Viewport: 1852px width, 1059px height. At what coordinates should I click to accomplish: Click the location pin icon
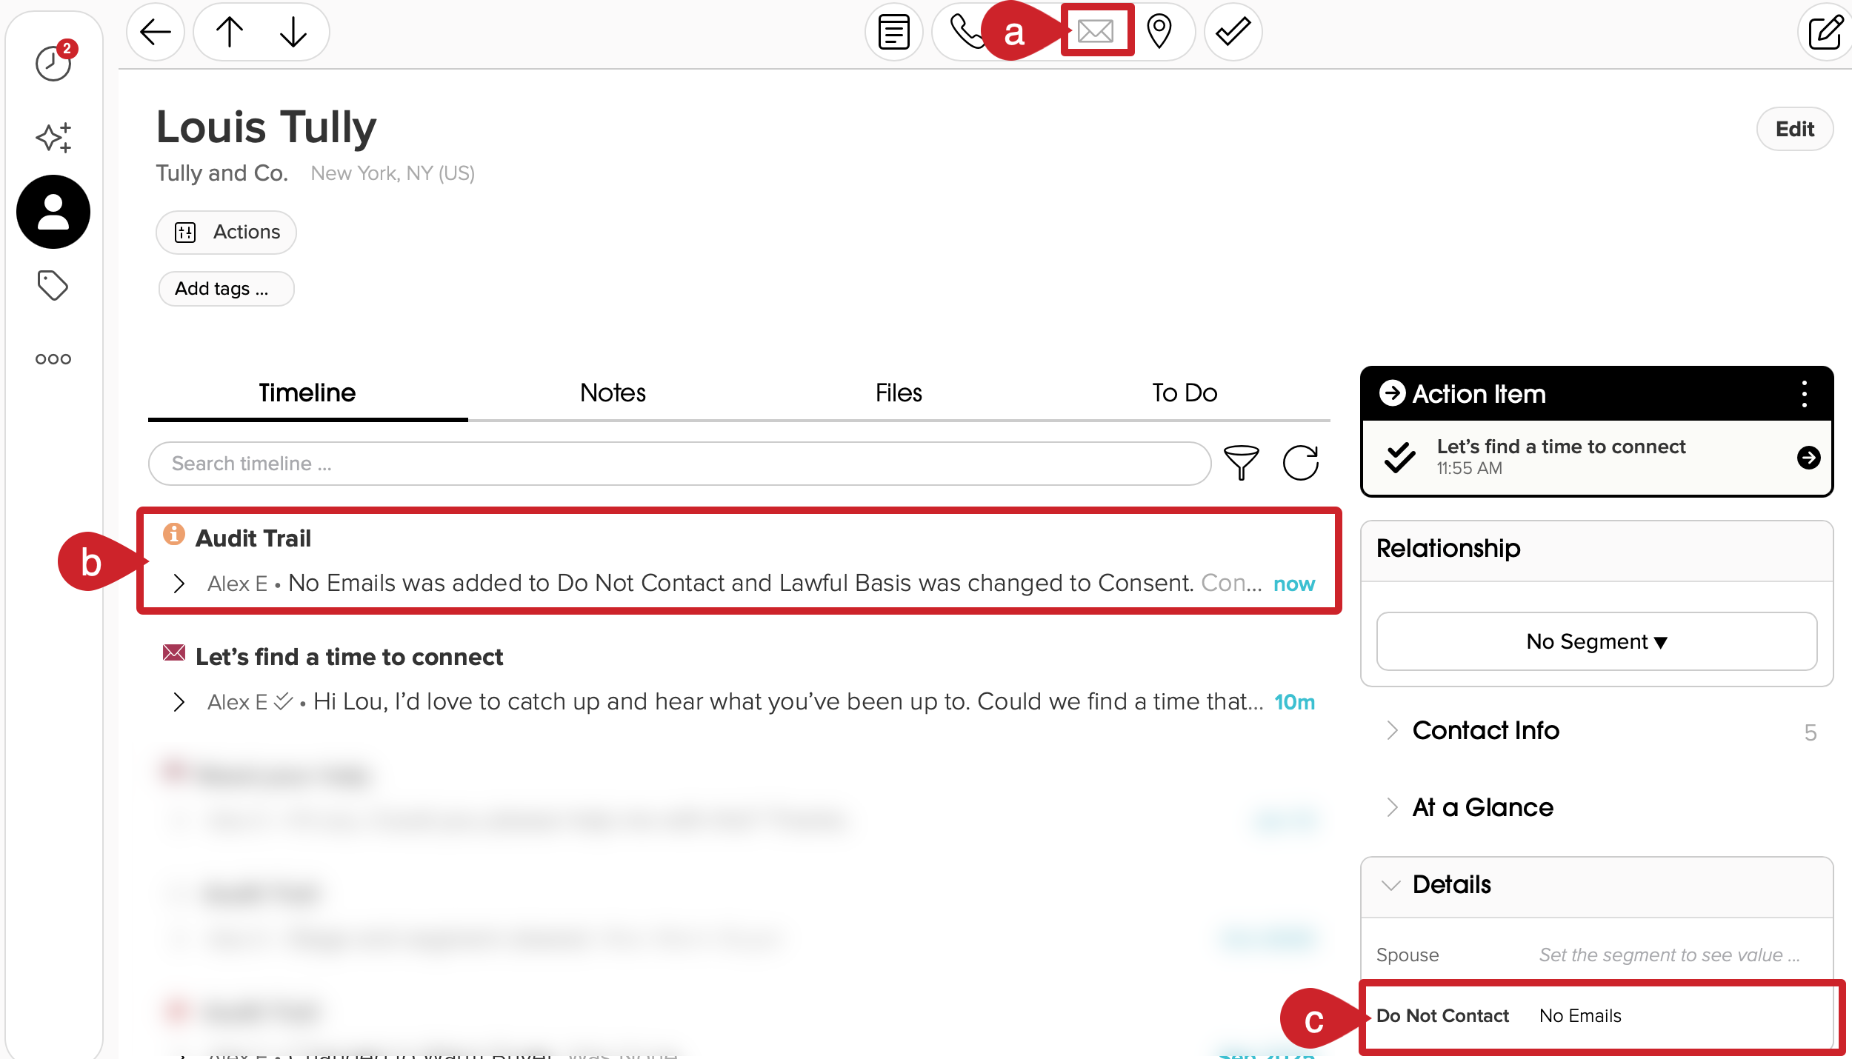(x=1157, y=32)
